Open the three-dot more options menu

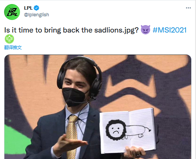188,8
